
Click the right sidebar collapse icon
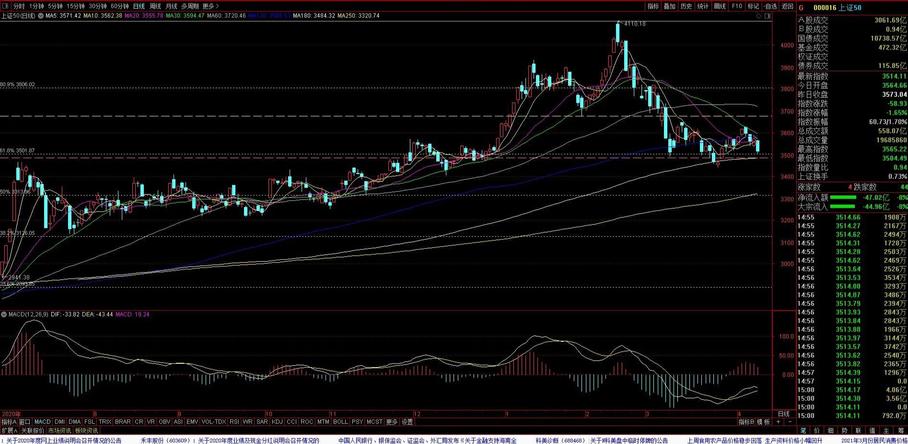click(768, 16)
